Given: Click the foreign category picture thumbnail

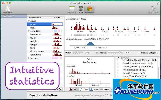Looking at the screenshot, I should tap(57, 58).
